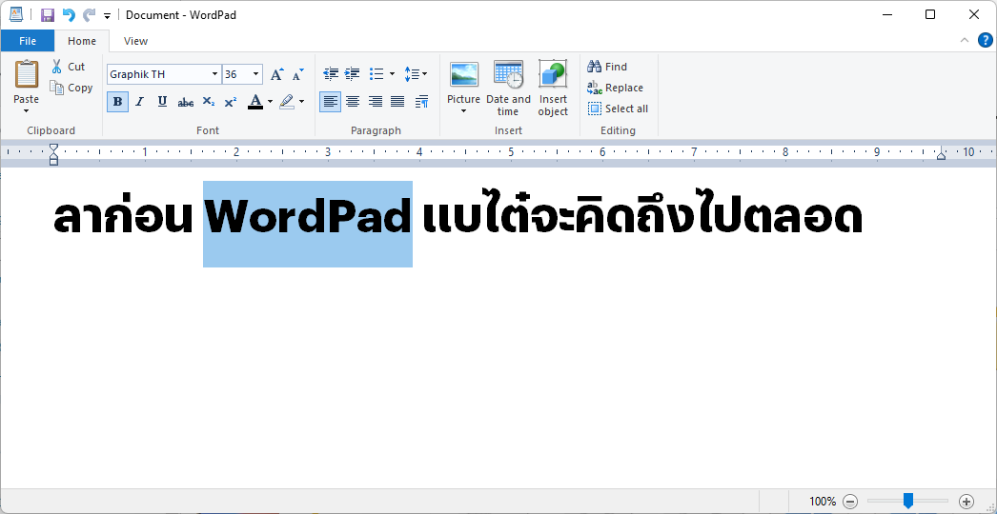Switch to the View tab
The width and height of the screenshot is (997, 514).
click(x=135, y=41)
